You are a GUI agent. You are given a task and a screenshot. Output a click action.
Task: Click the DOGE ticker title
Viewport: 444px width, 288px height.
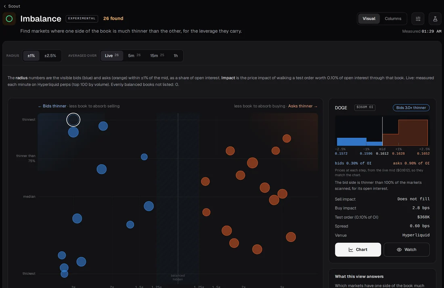[x=341, y=108]
